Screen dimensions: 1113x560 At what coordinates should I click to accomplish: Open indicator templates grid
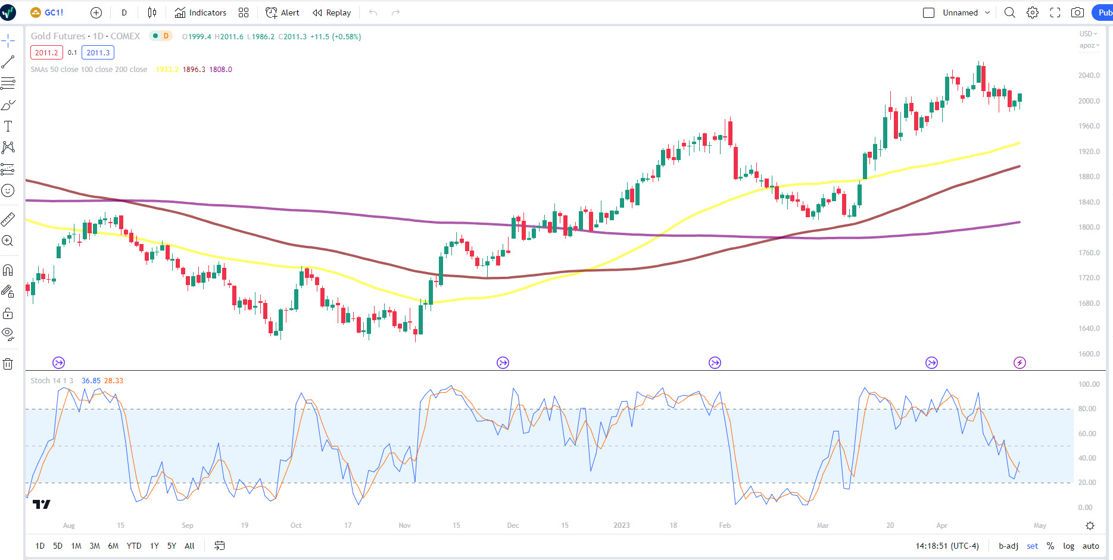point(244,12)
